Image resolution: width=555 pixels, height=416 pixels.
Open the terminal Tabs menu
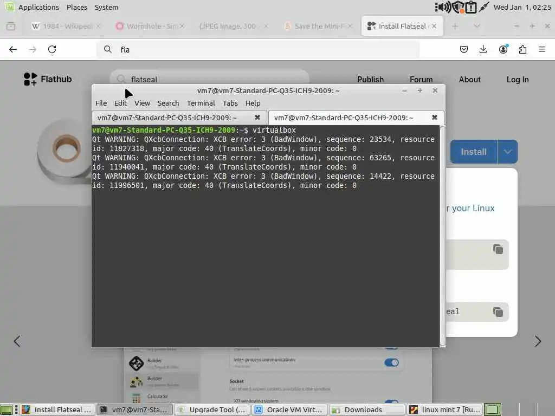[x=230, y=103]
